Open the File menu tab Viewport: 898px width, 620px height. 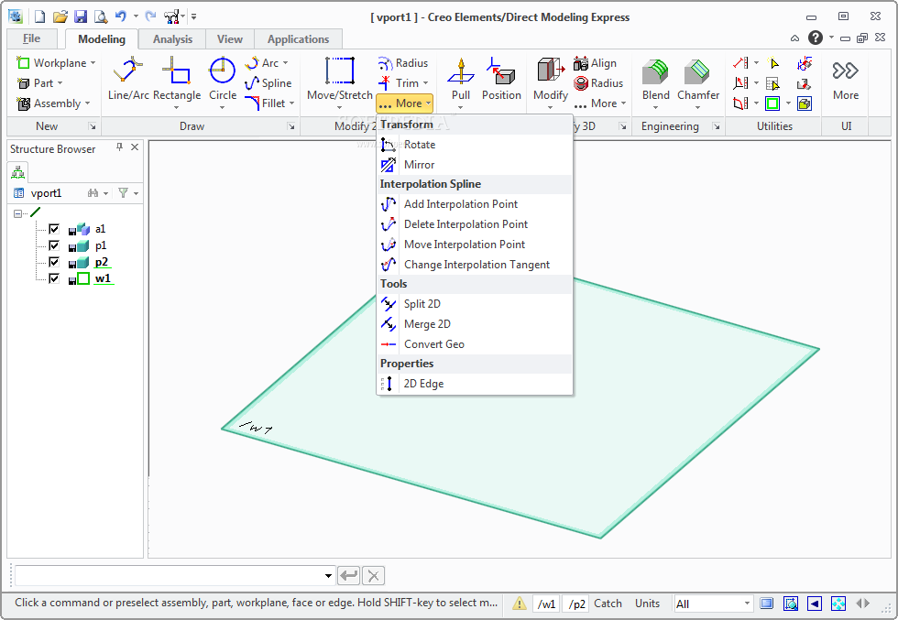coord(31,38)
